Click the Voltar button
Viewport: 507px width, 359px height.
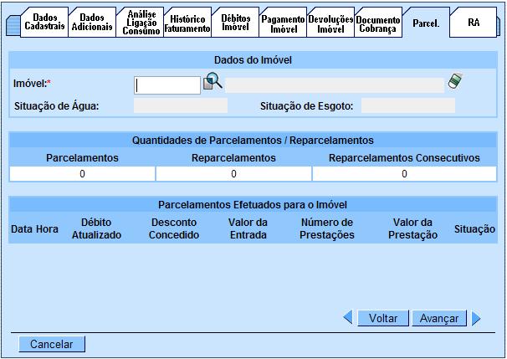coord(383,318)
